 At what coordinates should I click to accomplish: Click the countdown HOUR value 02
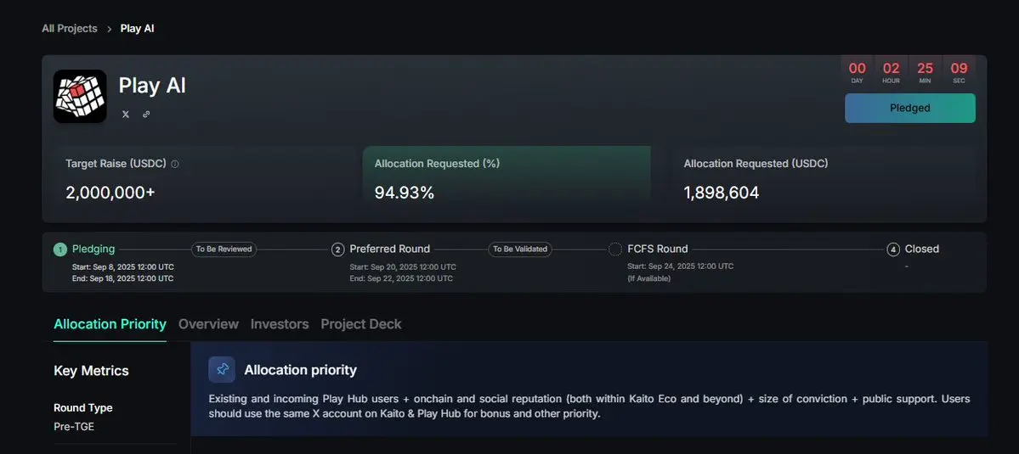891,68
